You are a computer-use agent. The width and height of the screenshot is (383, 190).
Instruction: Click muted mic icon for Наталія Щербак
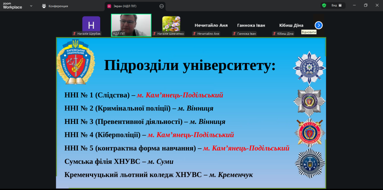pyautogui.click(x=74, y=34)
